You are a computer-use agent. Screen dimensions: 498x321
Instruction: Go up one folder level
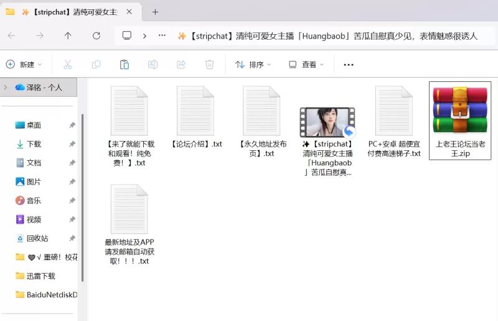(x=68, y=36)
